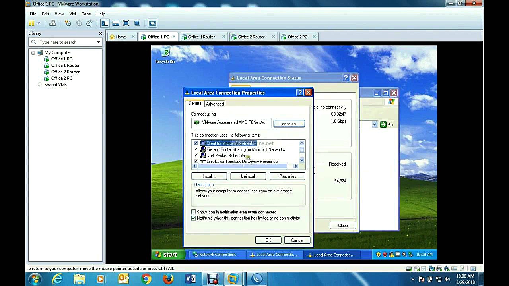The image size is (509, 286).
Task: Open the File menu
Action: click(33, 14)
